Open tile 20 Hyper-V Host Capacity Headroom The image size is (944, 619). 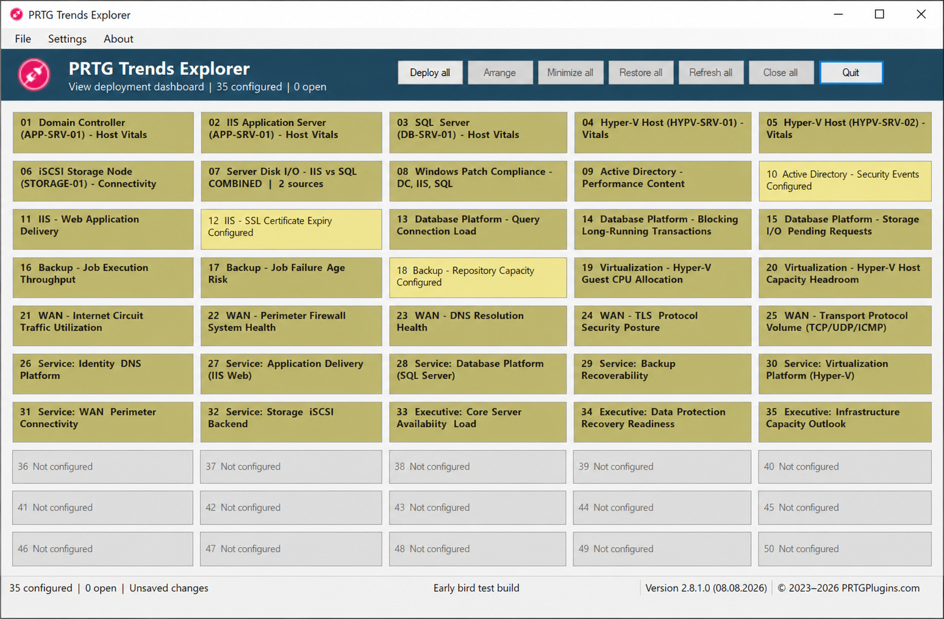845,277
